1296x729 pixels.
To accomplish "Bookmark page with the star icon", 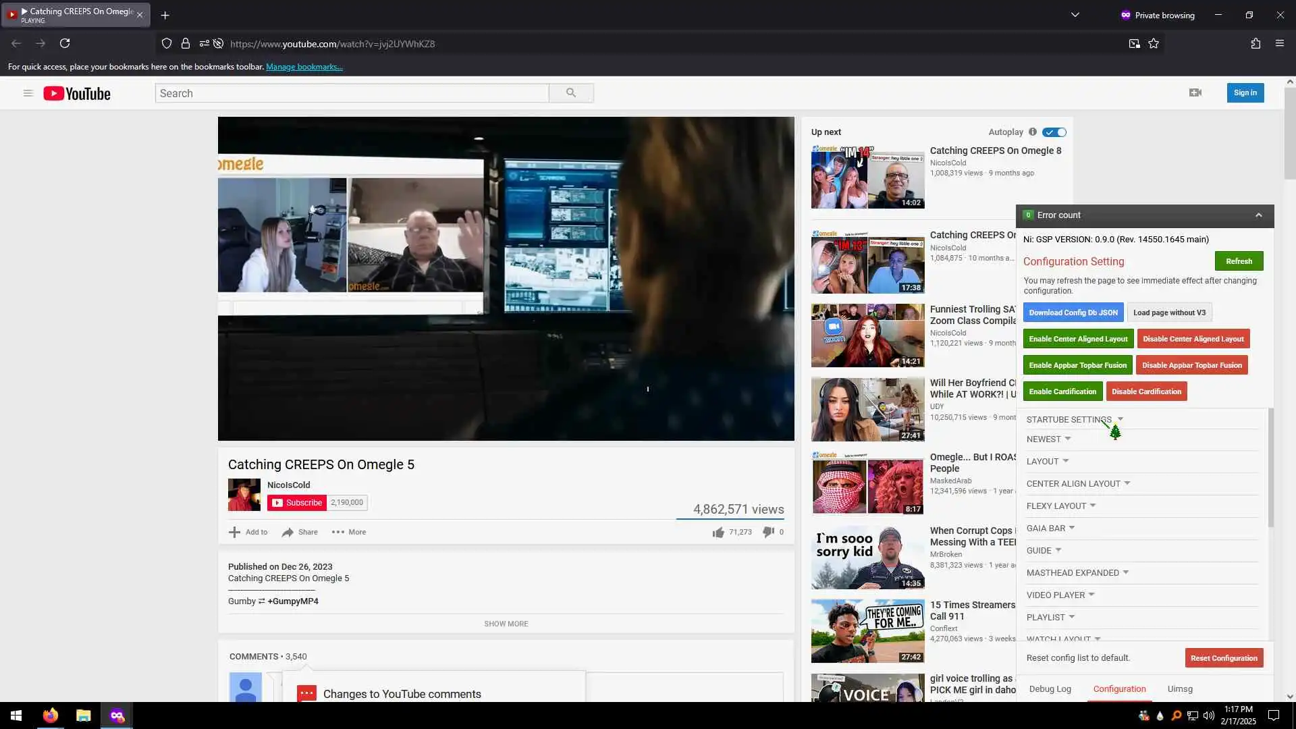I will pos(1154,44).
